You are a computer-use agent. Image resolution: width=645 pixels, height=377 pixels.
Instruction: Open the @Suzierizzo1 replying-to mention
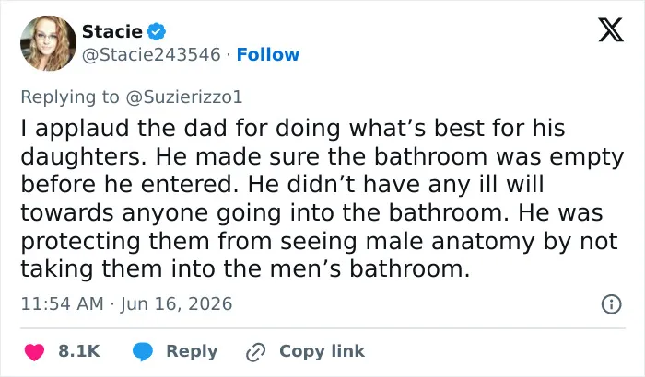click(184, 97)
